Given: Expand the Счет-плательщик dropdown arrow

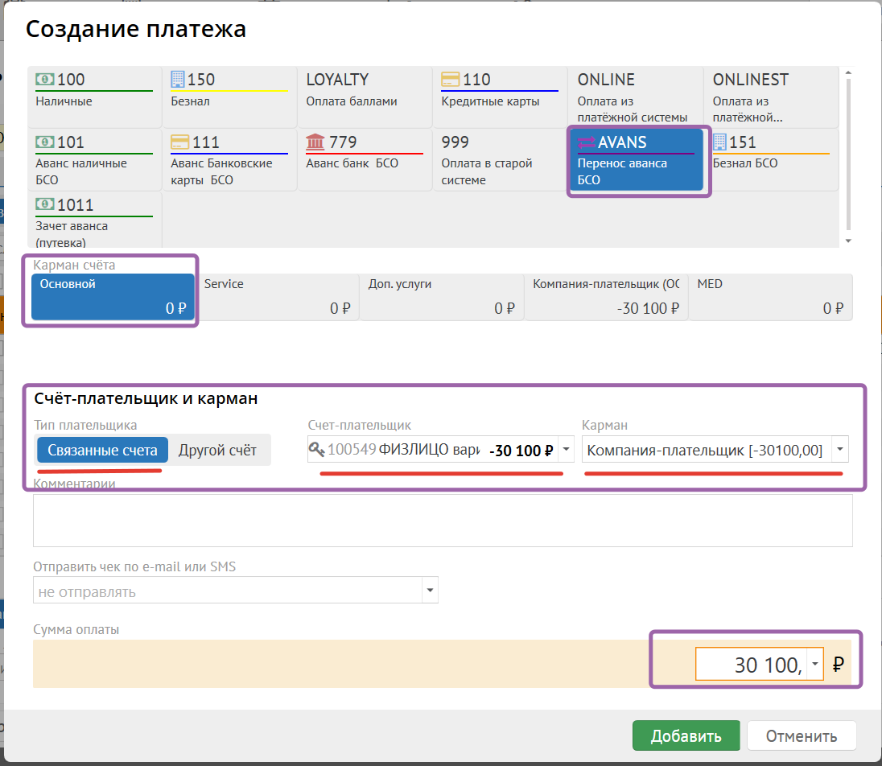Looking at the screenshot, I should (566, 450).
